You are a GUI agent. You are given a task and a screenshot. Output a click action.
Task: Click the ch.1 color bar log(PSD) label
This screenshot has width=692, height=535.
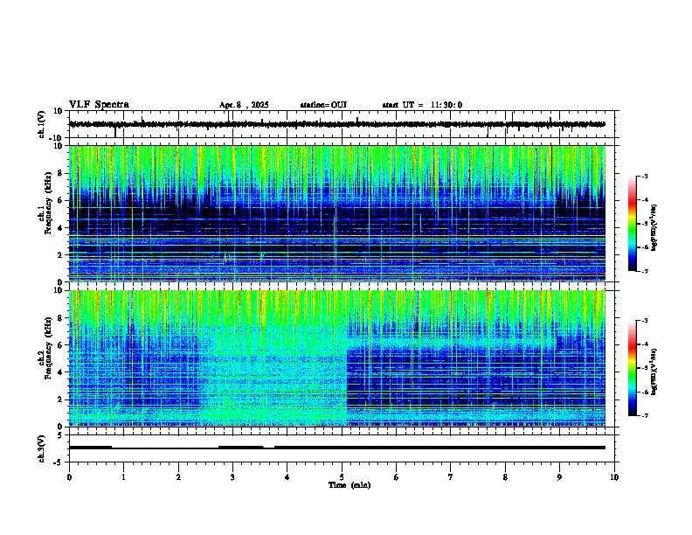[x=654, y=228]
